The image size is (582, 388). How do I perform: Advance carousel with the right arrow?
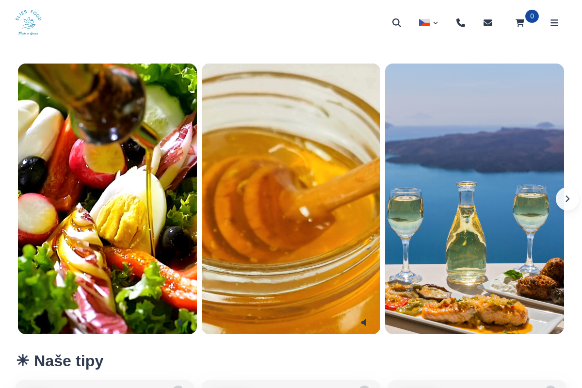567,199
